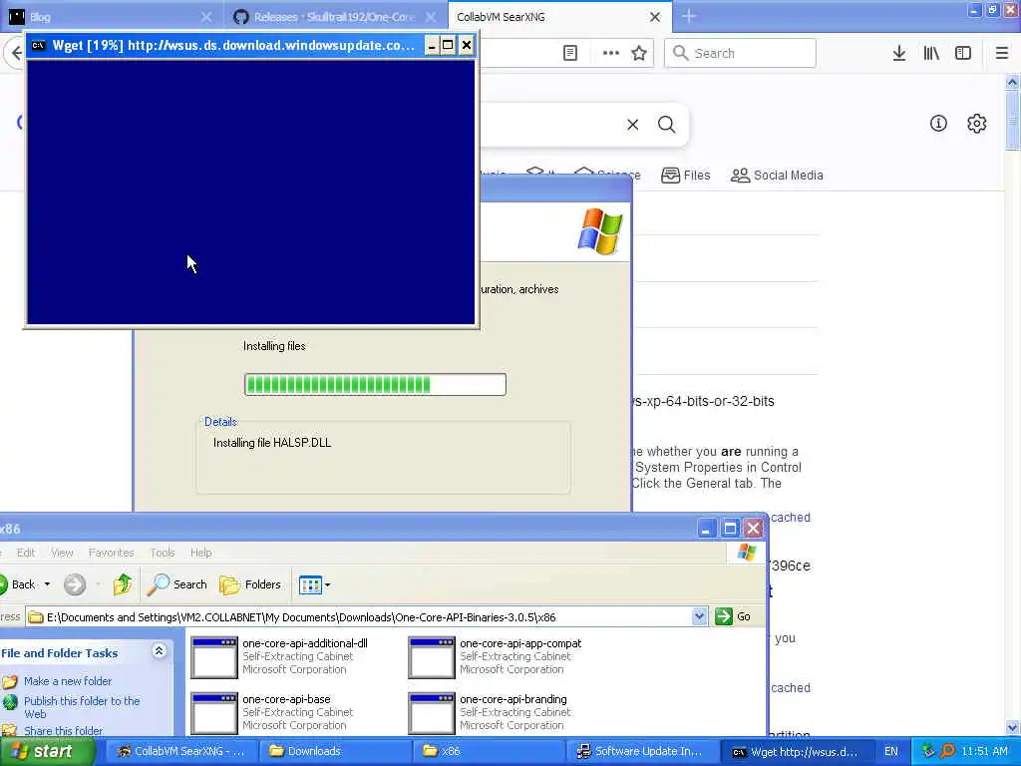Click SearXNG magnifier search icon
This screenshot has width=1021, height=766.
(x=666, y=125)
